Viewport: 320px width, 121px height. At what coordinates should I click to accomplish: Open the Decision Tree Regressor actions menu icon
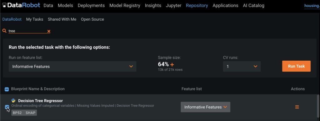point(297,107)
